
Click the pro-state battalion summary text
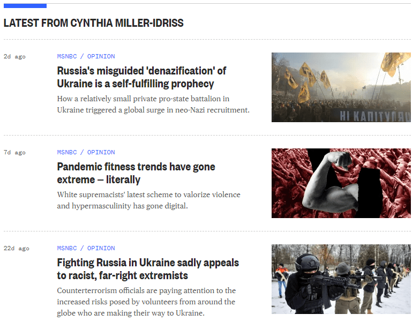click(x=153, y=104)
